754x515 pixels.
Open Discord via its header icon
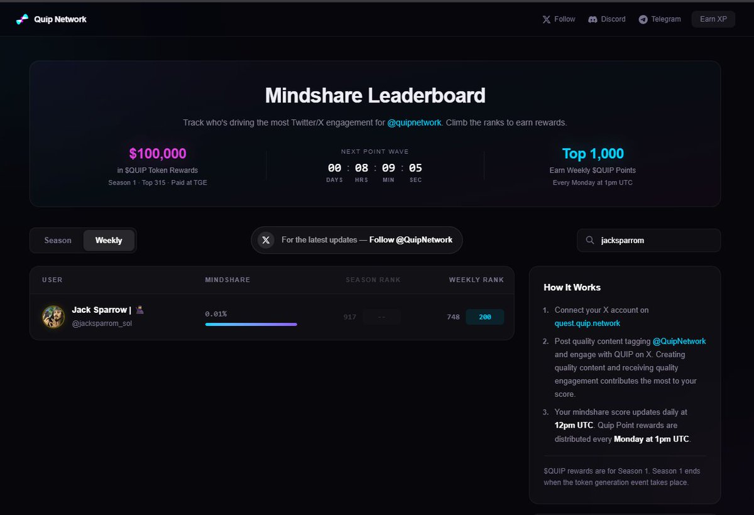[x=592, y=19]
